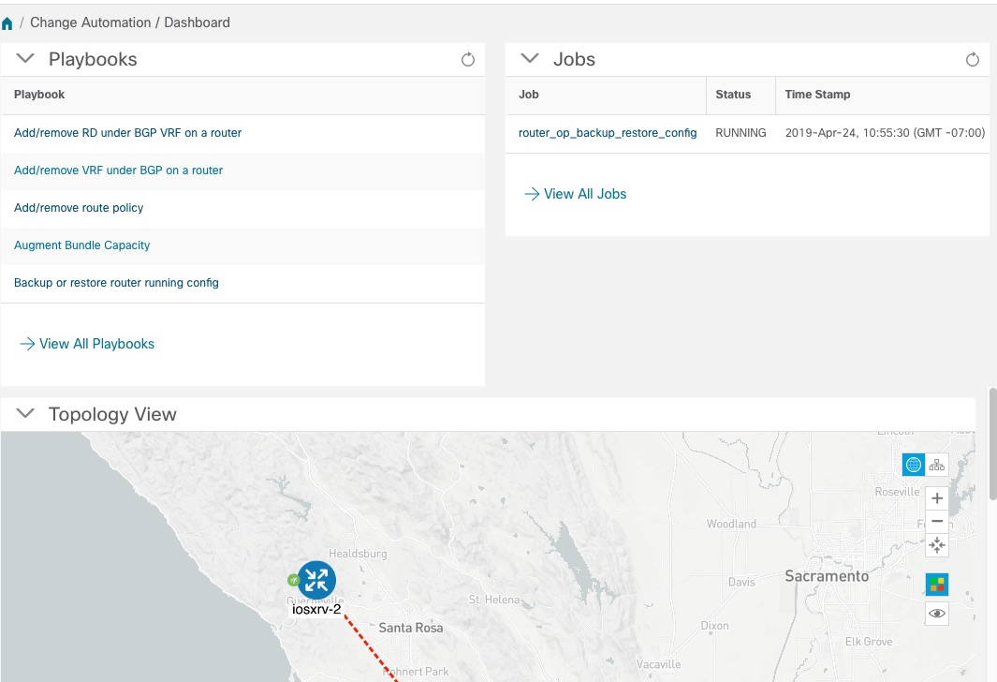
Task: Zoom out of the topology map
Action: pyautogui.click(x=936, y=521)
